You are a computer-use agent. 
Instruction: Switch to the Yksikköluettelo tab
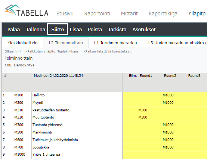point(22,43)
